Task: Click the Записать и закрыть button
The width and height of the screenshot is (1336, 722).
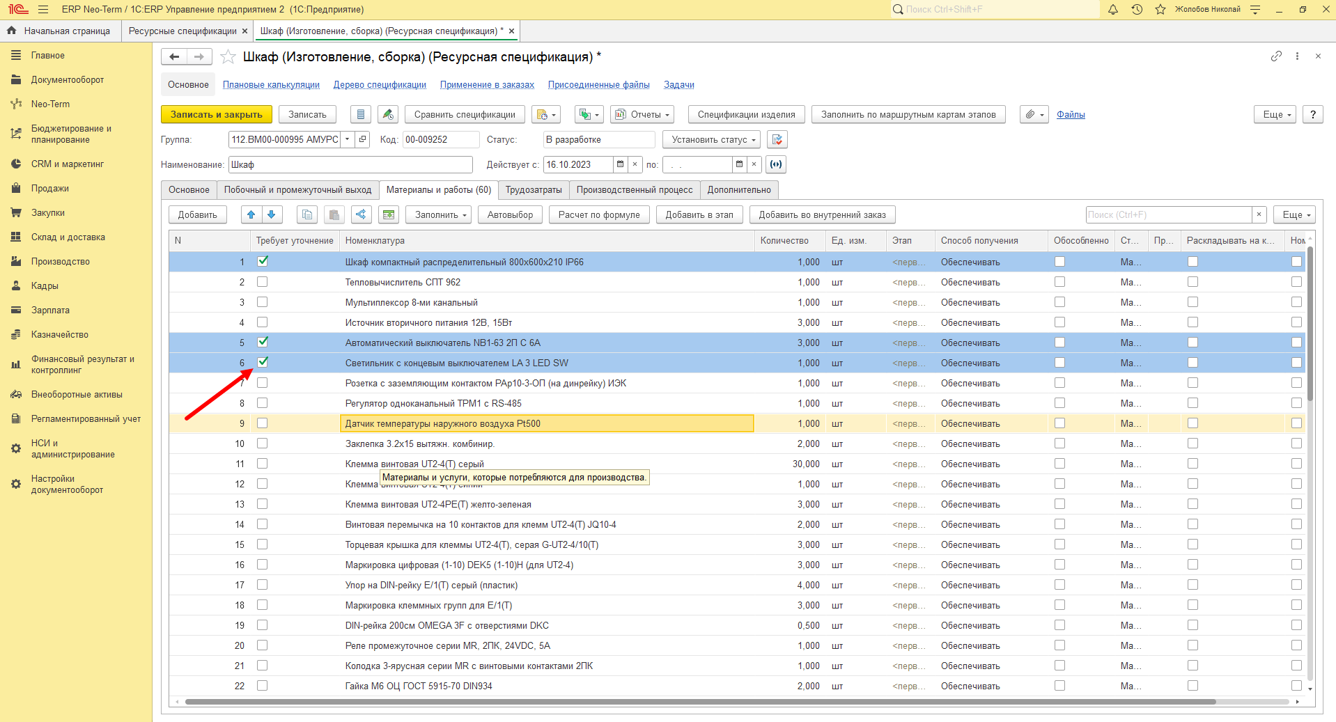Action: point(216,114)
